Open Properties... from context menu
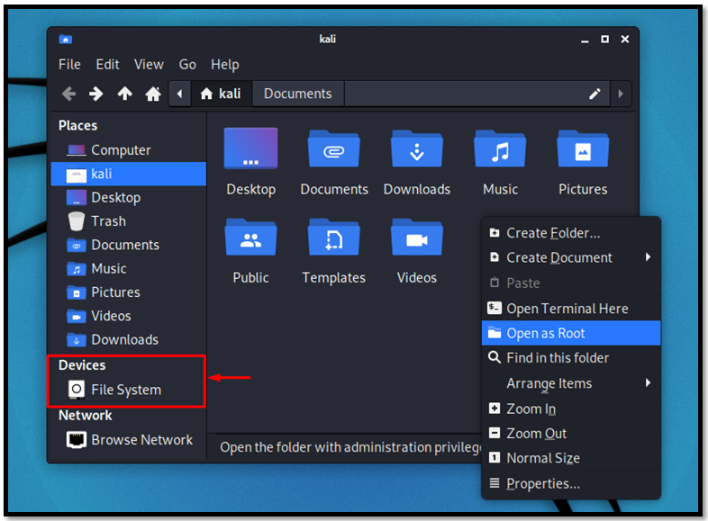The width and height of the screenshot is (708, 521). [571, 483]
